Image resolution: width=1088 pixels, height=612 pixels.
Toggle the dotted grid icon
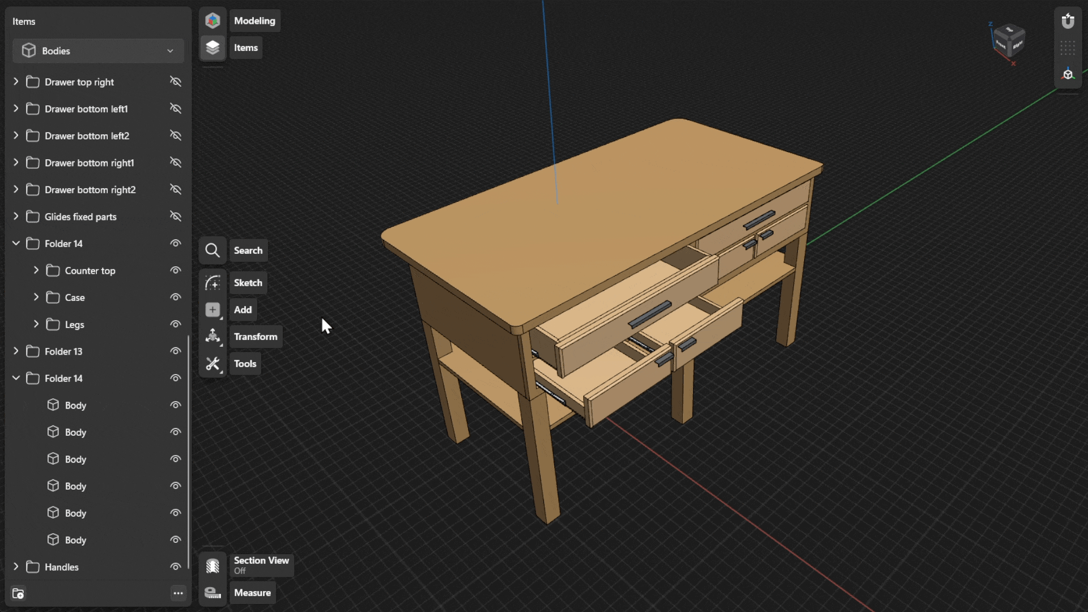(x=1068, y=48)
